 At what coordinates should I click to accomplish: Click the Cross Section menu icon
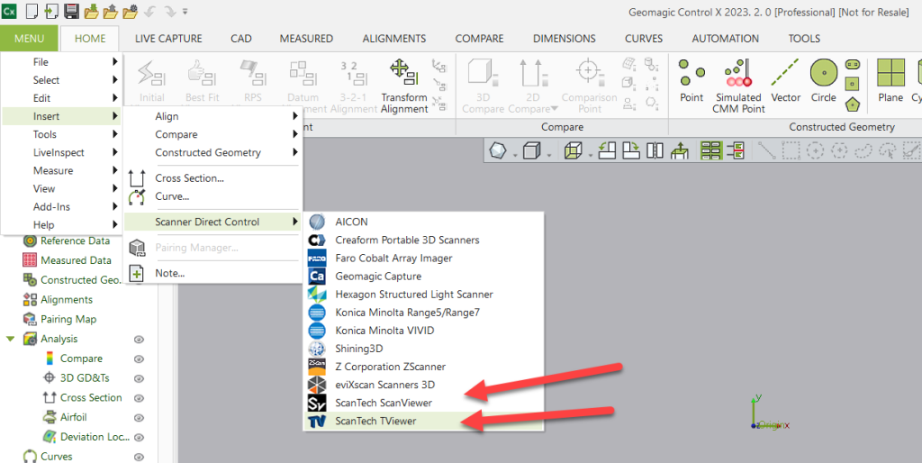(x=137, y=178)
